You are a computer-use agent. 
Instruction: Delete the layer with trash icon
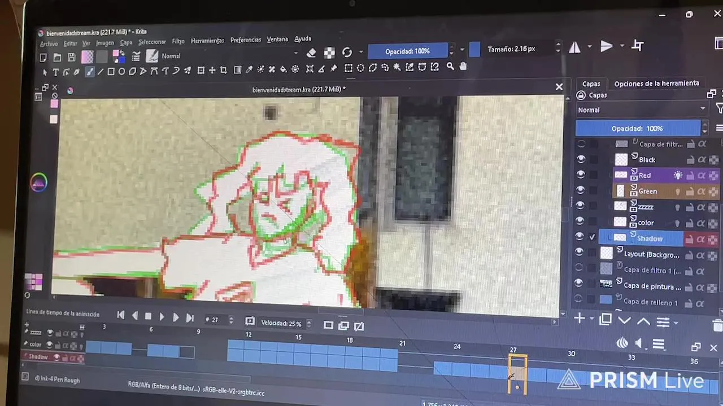[718, 325]
